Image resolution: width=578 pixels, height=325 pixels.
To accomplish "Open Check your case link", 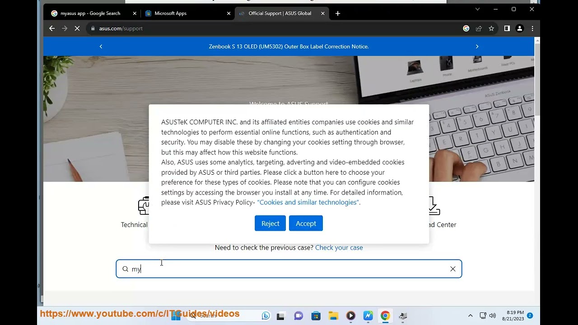I will click(x=339, y=247).
